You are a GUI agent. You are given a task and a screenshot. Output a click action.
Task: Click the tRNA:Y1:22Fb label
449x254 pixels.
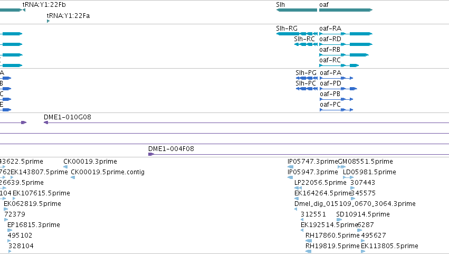44,5
